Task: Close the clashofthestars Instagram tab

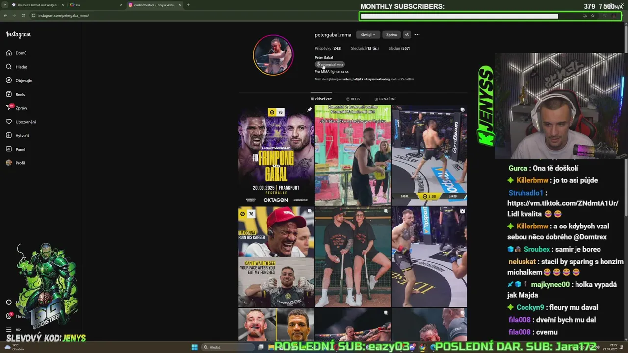Action: (x=180, y=5)
